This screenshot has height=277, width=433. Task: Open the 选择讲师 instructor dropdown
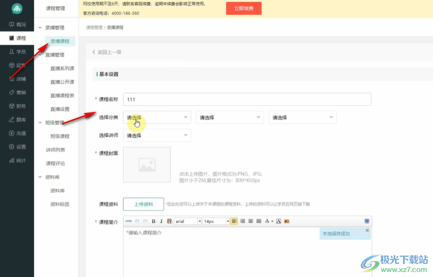point(157,135)
